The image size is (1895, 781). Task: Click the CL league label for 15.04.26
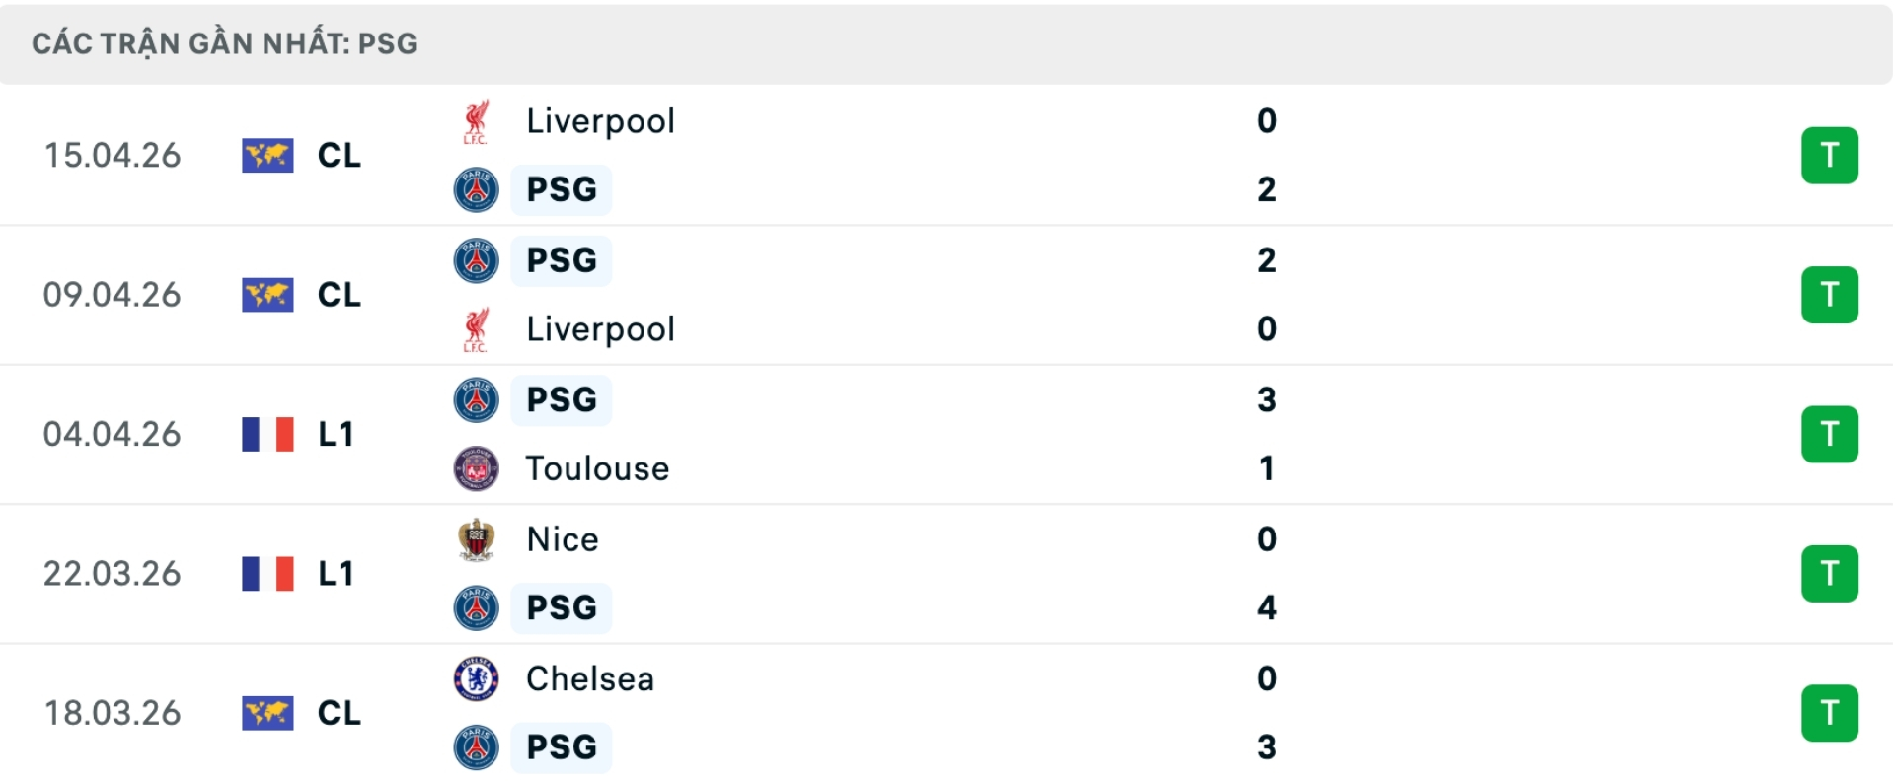click(x=340, y=156)
